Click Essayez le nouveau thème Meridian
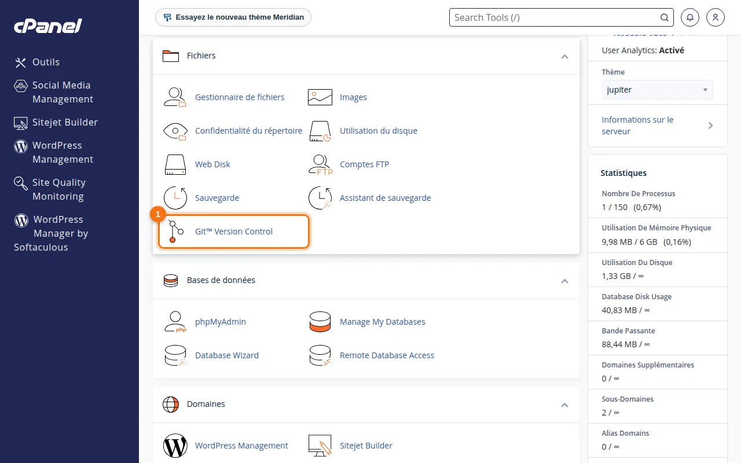This screenshot has width=741, height=463. [233, 17]
